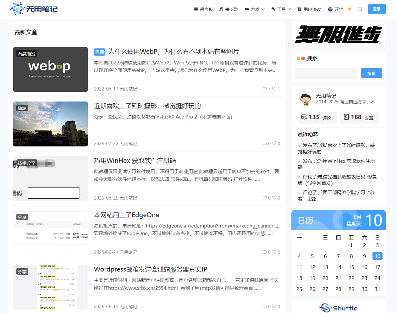Toggle the sun theme switcher

350,9
